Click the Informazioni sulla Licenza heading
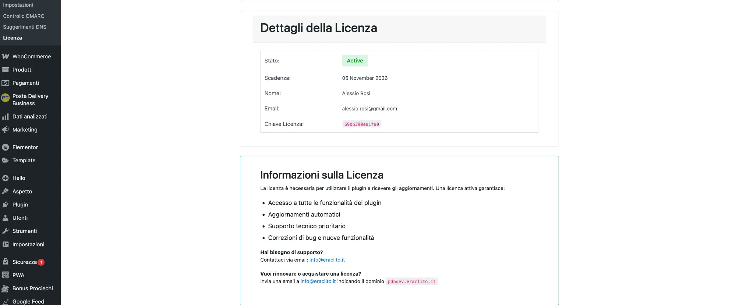This screenshot has width=736, height=305. (x=322, y=175)
